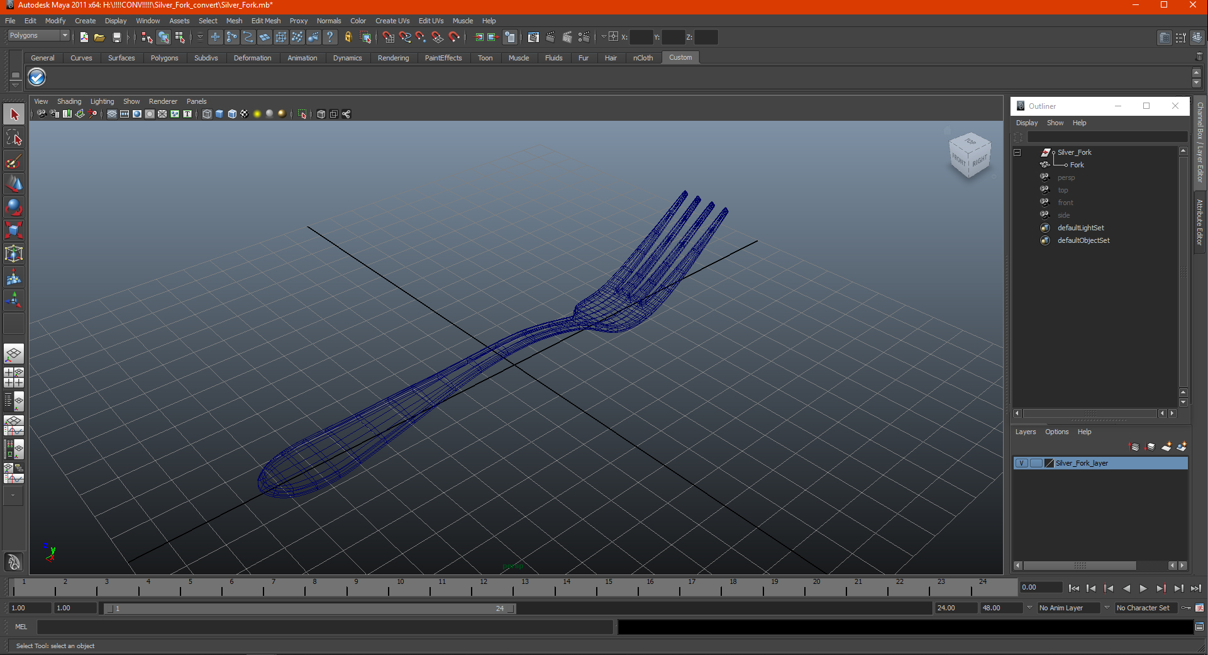Open the Channel Box / Layer Editor side tab

[1200, 142]
